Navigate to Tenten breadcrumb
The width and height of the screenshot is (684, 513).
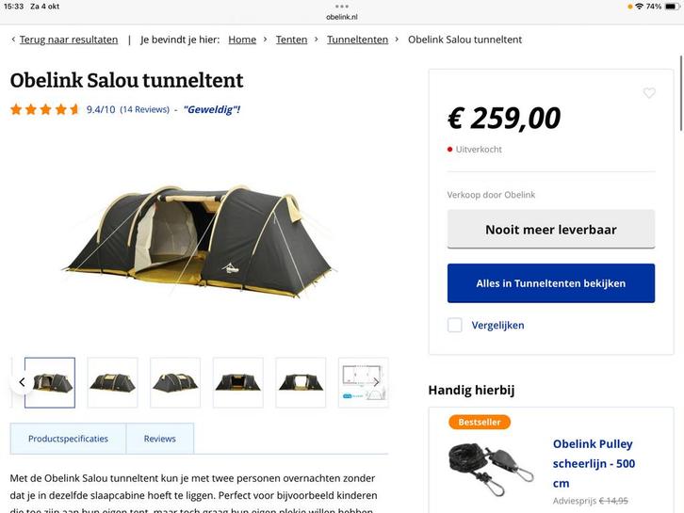point(291,40)
